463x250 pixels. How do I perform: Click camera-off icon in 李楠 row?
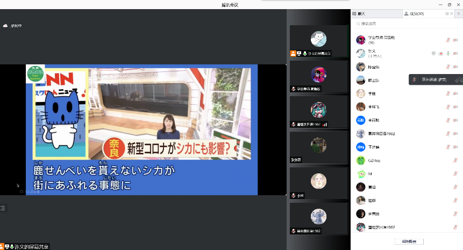[x=455, y=93]
